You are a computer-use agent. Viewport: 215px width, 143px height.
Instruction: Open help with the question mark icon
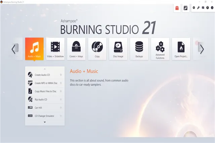pos(208,8)
